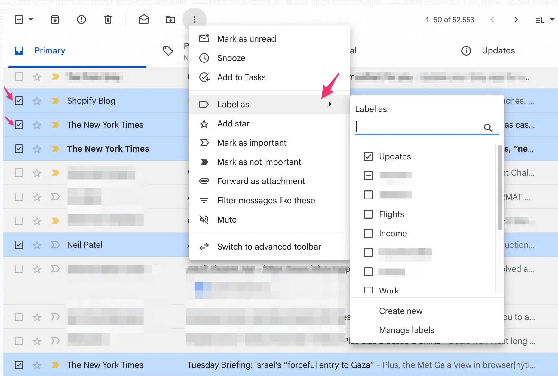This screenshot has width=558, height=376.
Task: Open the three-dot More options menu
Action: [x=195, y=20]
